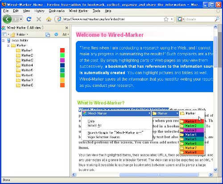Highlight selection with dark blue Marker4

(x=192, y=135)
